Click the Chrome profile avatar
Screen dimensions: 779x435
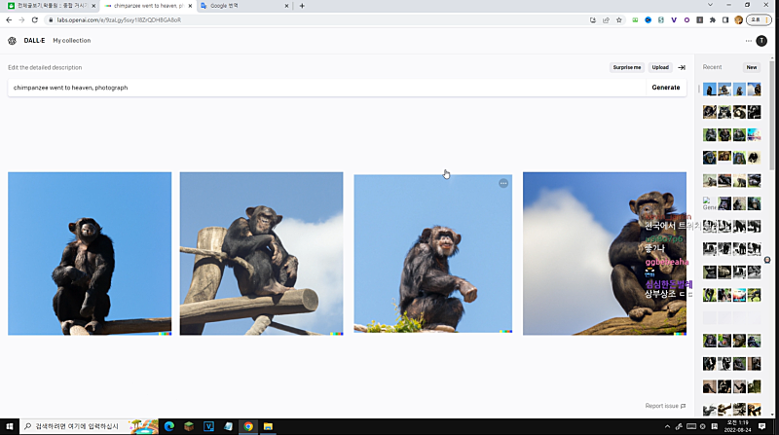tap(739, 19)
